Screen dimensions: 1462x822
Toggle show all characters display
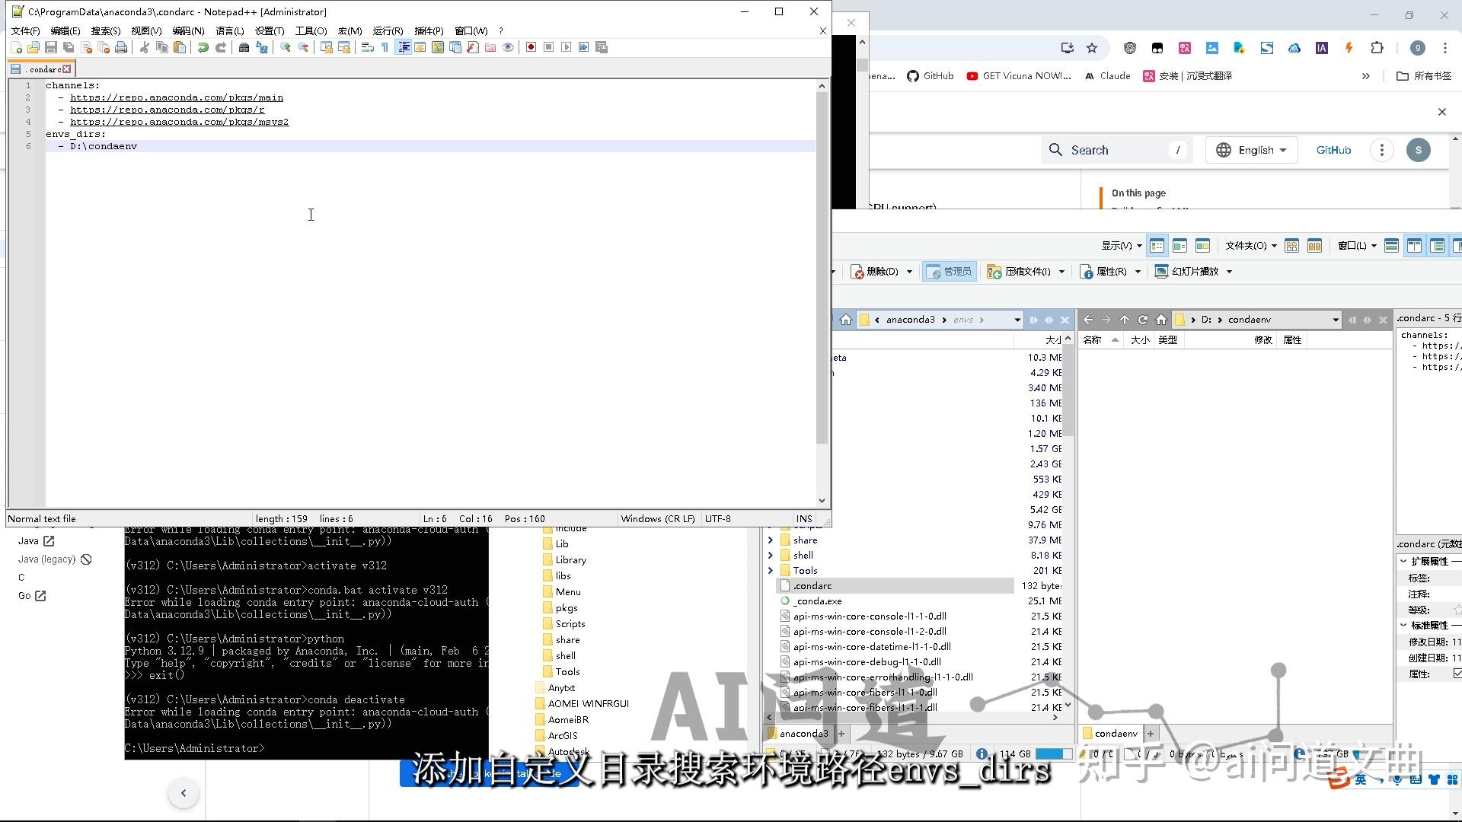point(384,47)
